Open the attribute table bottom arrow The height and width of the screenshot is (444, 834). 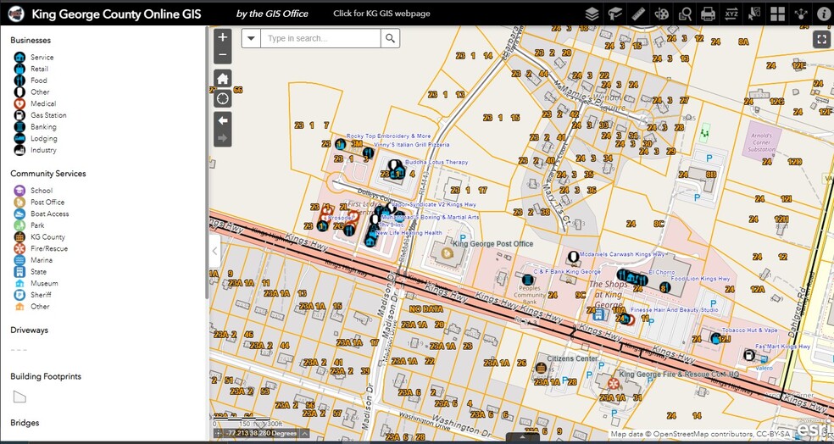pos(522,439)
